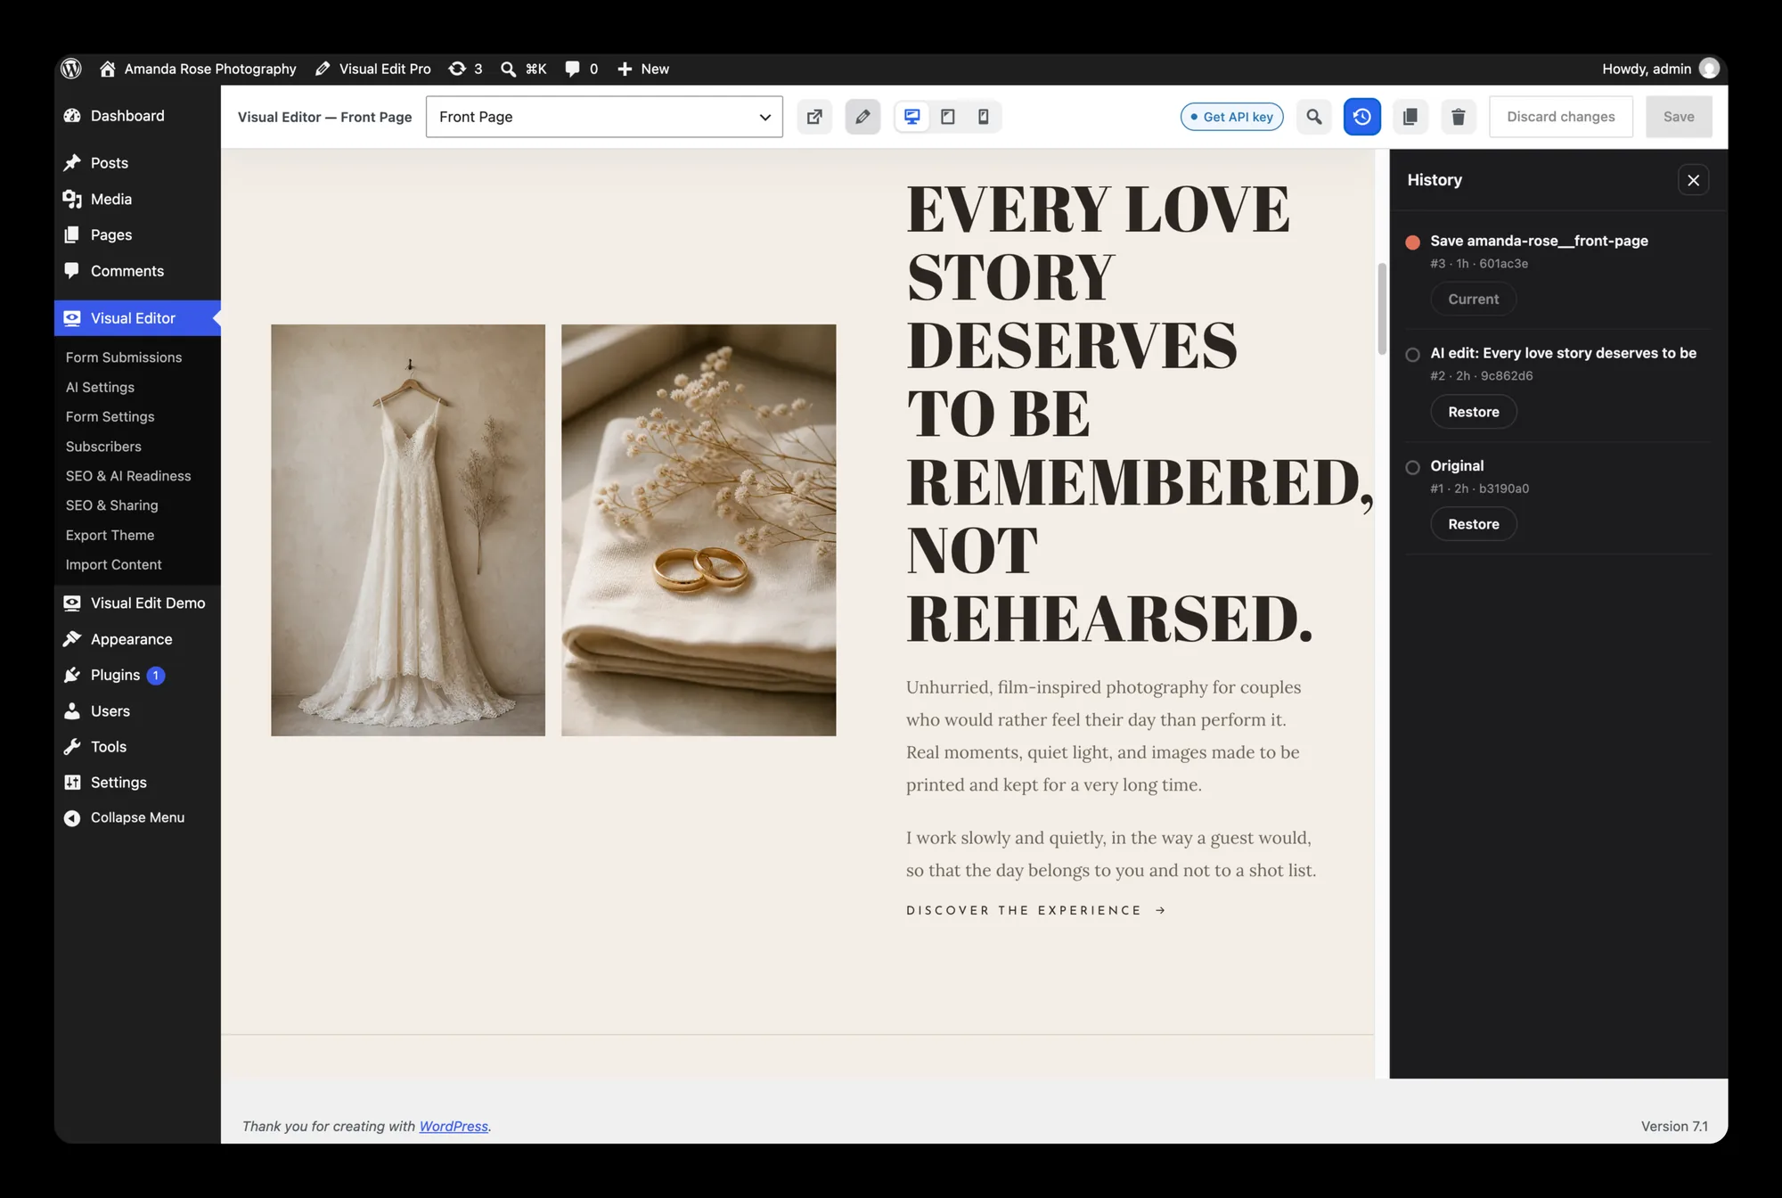
Task: Select the Original history entry radio
Action: click(x=1412, y=467)
